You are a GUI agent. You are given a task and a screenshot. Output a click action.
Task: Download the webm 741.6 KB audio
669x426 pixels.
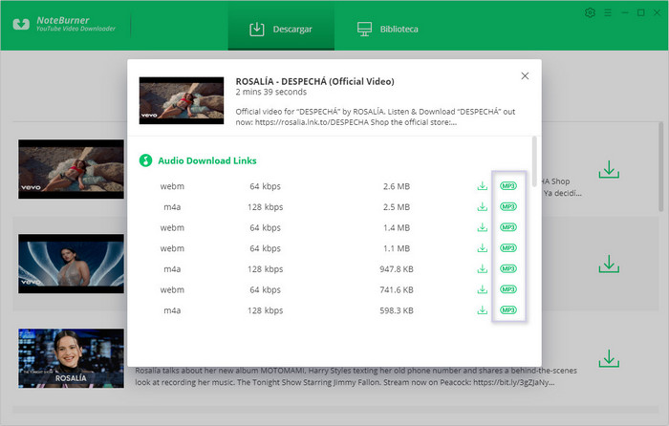(482, 289)
